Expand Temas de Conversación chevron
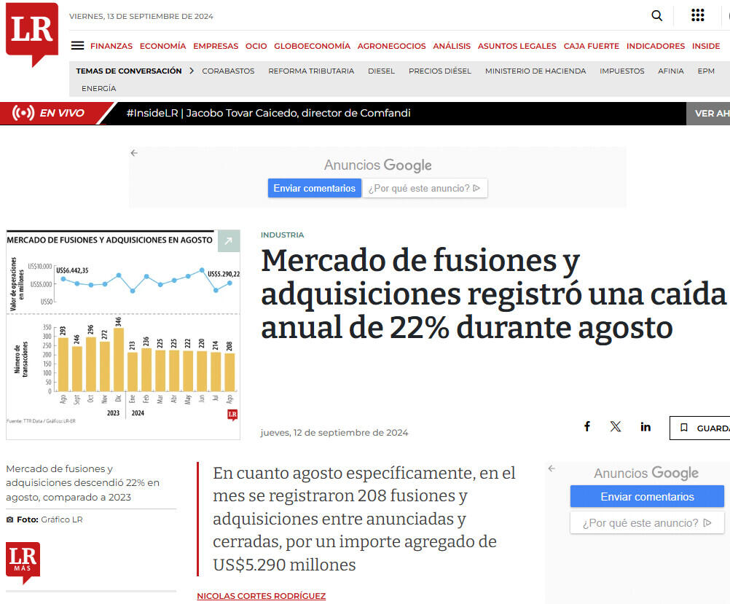 tap(192, 71)
